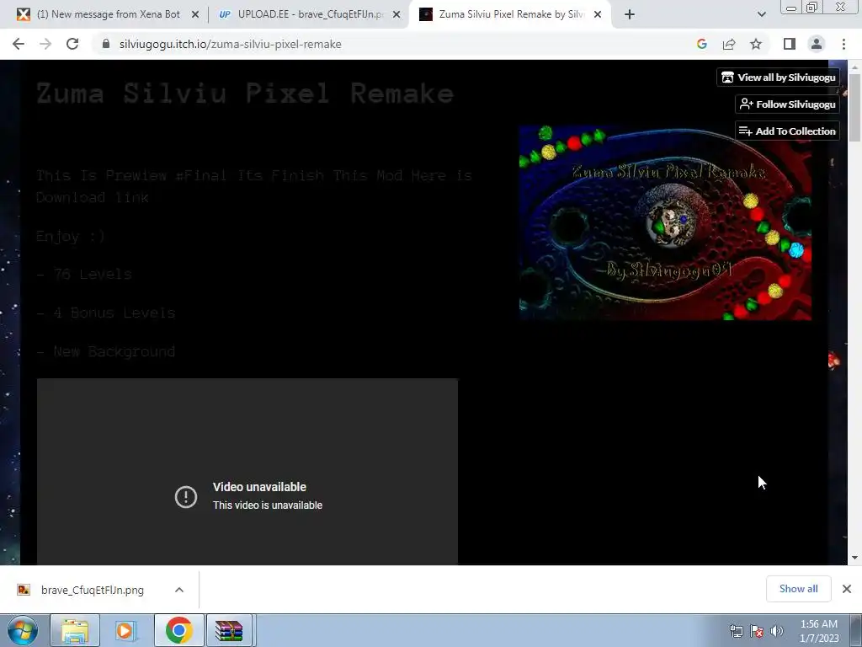Viewport: 862px width, 647px height.
Task: Open a new browser tab
Action: click(x=630, y=15)
